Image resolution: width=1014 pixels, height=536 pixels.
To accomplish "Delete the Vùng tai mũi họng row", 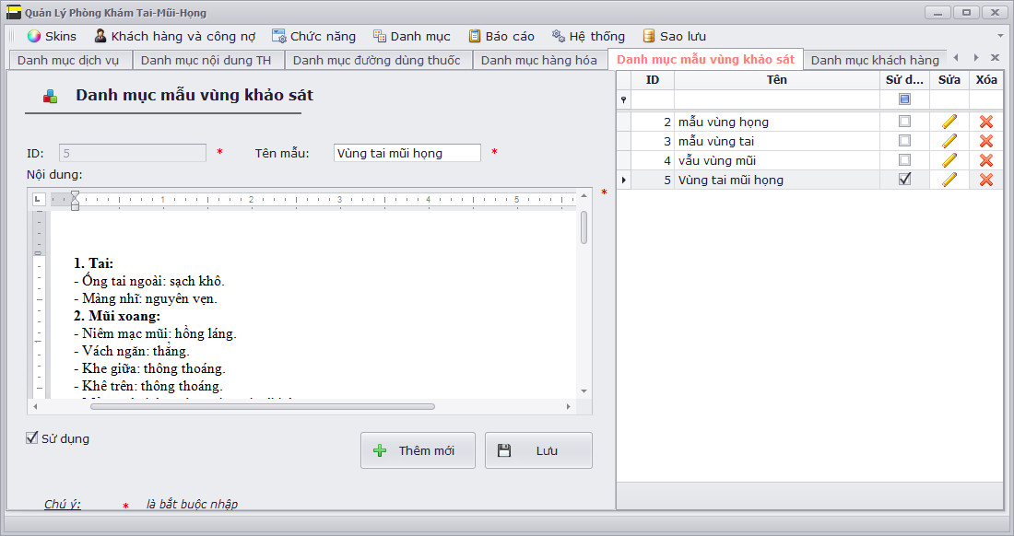I will (x=986, y=180).
